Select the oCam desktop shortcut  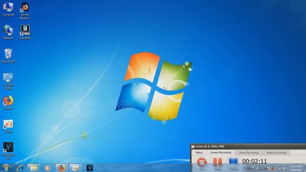(x=8, y=126)
